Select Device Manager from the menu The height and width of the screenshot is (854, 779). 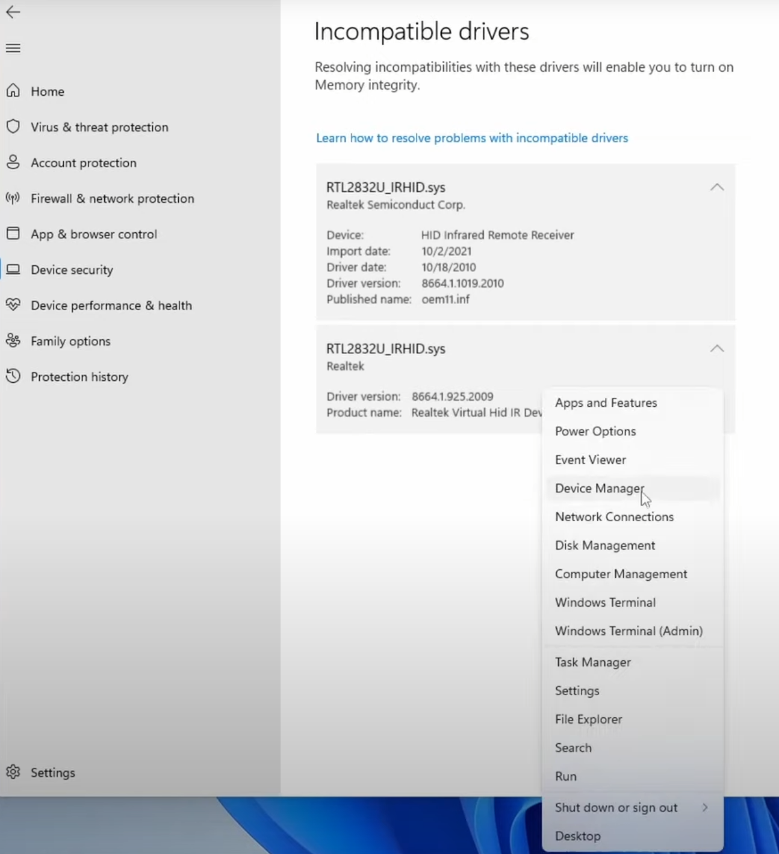(599, 488)
